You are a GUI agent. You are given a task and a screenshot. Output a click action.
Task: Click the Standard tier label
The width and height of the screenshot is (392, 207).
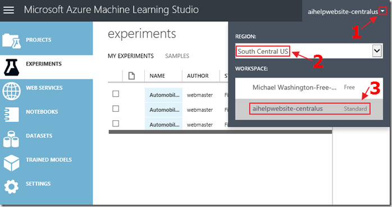[x=355, y=109]
